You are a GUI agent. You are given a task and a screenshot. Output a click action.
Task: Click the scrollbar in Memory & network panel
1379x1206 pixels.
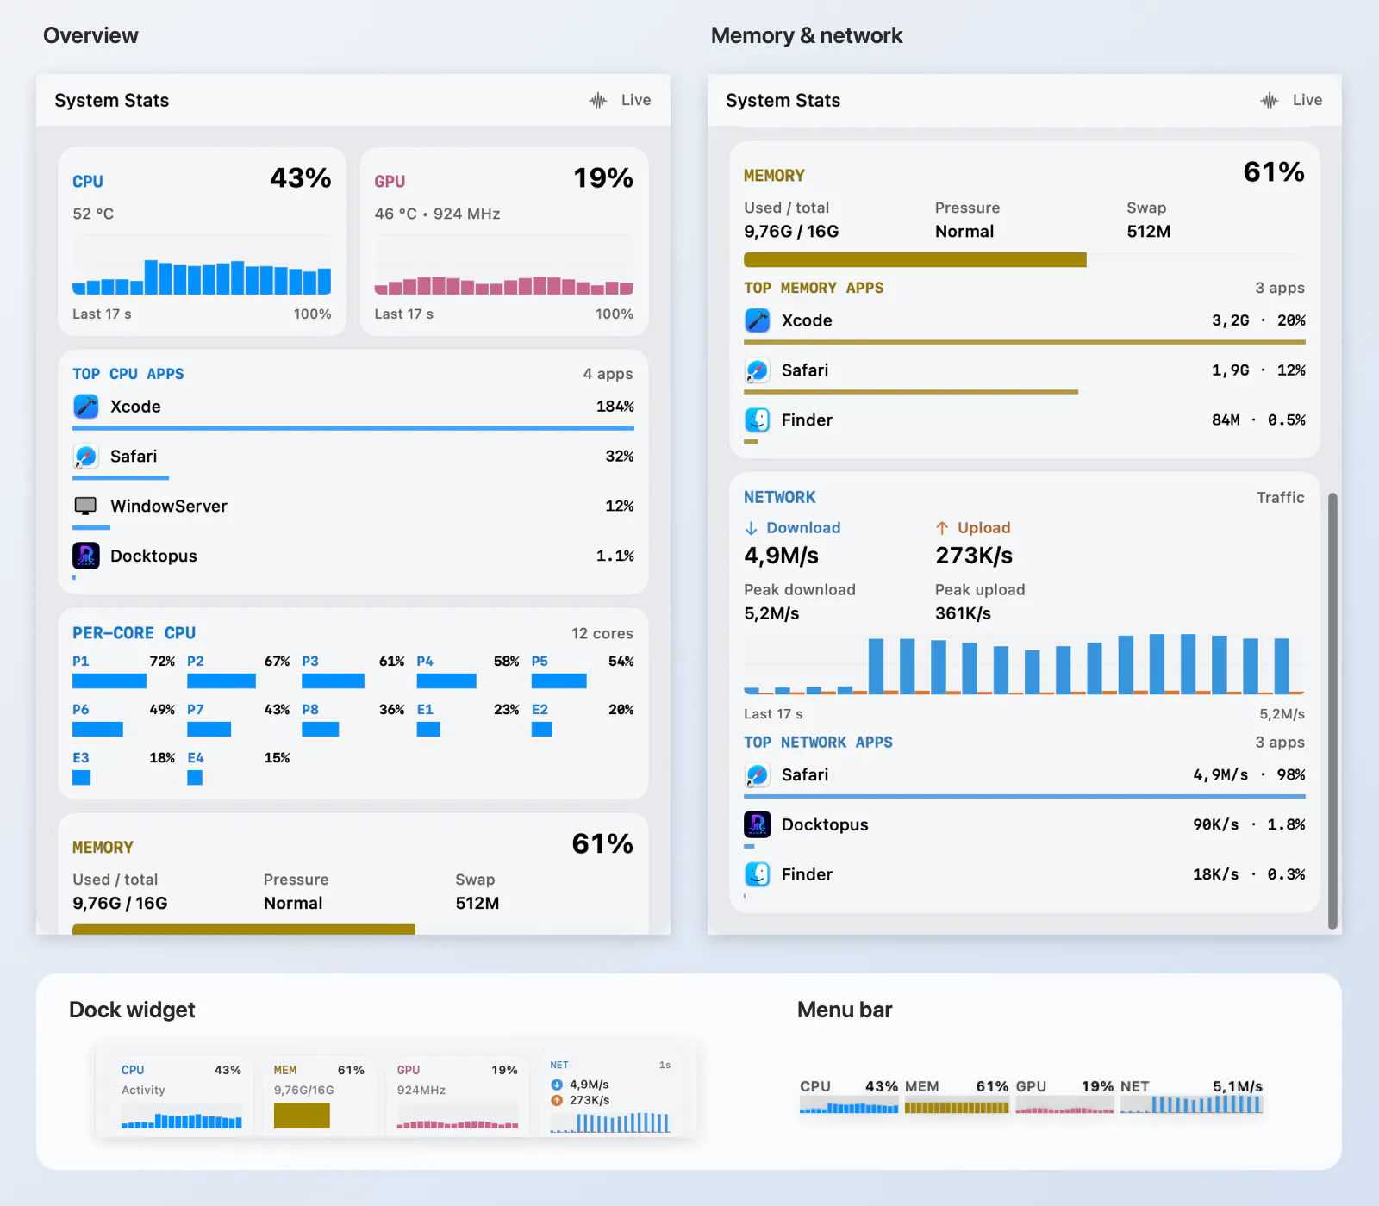1332,712
